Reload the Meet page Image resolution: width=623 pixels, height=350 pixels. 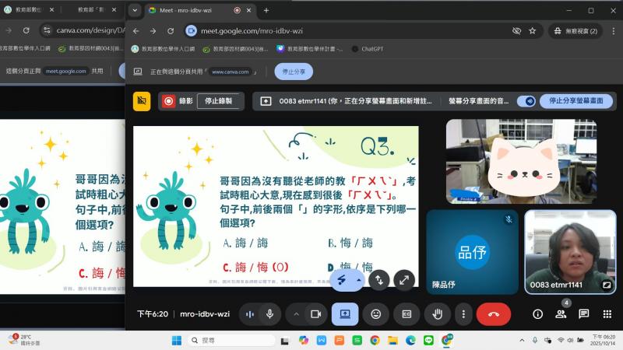(x=171, y=31)
